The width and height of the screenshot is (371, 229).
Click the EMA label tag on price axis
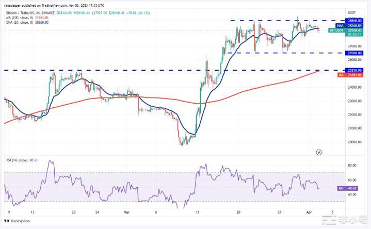coord(340,24)
